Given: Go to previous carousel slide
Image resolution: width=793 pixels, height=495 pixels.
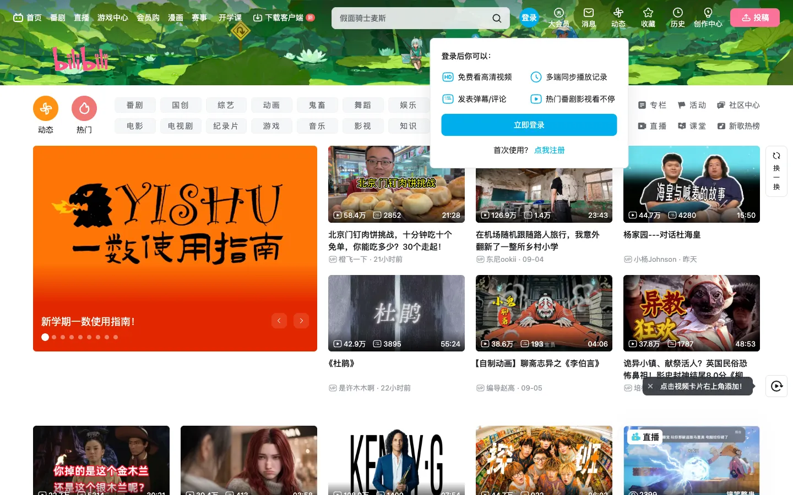Looking at the screenshot, I should [279, 321].
